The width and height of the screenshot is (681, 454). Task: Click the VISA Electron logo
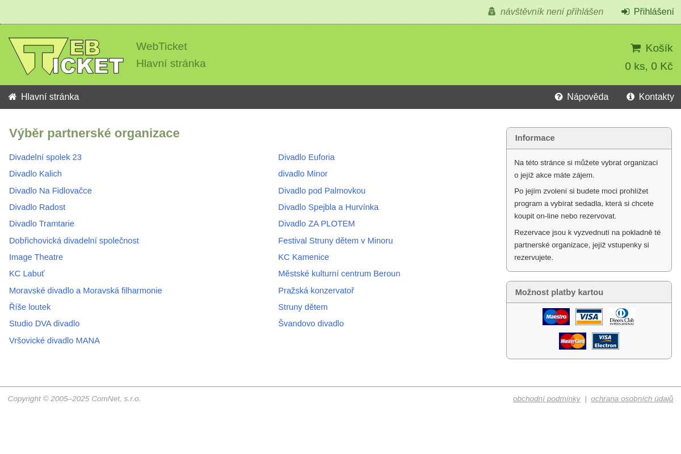[x=605, y=340]
